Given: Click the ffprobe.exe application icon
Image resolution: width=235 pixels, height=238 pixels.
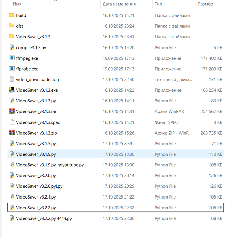Looking at the screenshot, I should 12,69.
